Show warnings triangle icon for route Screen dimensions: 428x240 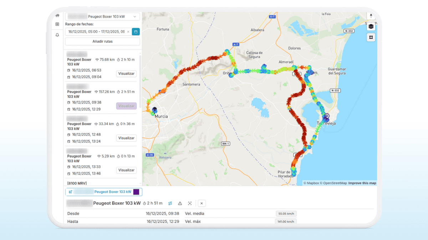tap(180, 203)
